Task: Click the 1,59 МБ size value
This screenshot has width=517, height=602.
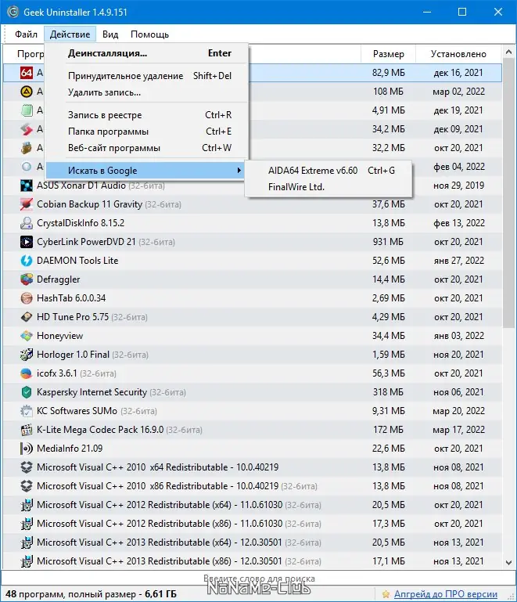Action: [x=388, y=355]
